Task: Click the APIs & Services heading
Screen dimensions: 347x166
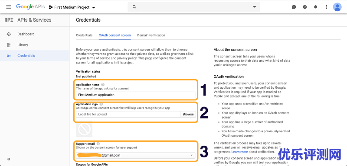Action: click(x=34, y=20)
